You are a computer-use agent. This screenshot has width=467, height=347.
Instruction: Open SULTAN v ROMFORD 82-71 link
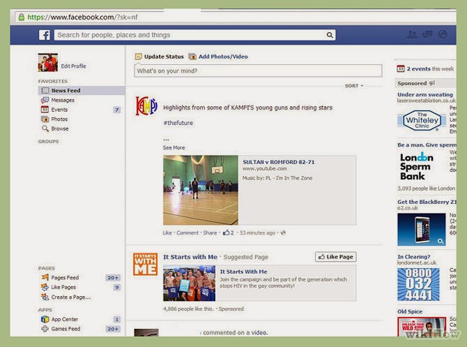279,162
